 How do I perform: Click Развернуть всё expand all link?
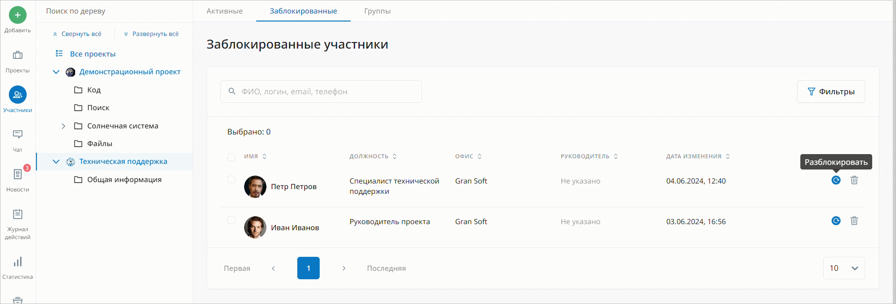coord(151,34)
